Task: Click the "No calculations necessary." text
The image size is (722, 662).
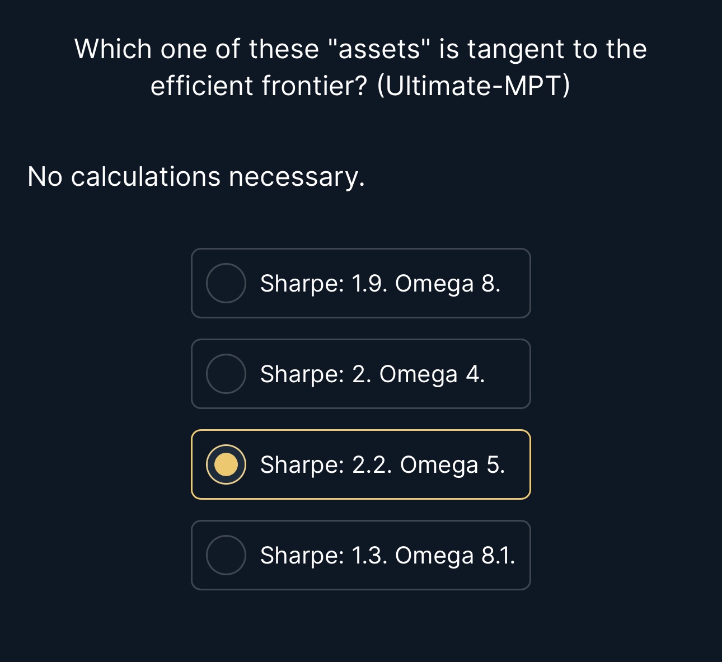Action: (195, 176)
